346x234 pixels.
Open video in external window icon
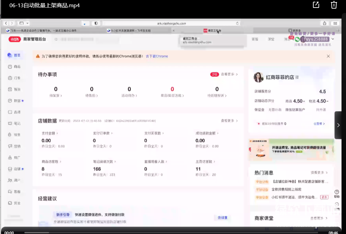click(x=316, y=4)
